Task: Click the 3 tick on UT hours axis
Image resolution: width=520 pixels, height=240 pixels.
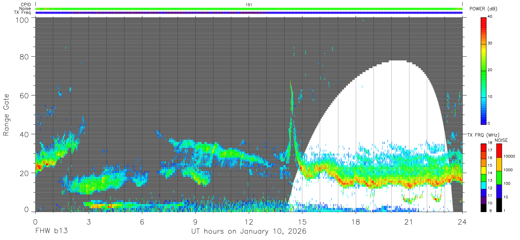Action: pyautogui.click(x=89, y=222)
